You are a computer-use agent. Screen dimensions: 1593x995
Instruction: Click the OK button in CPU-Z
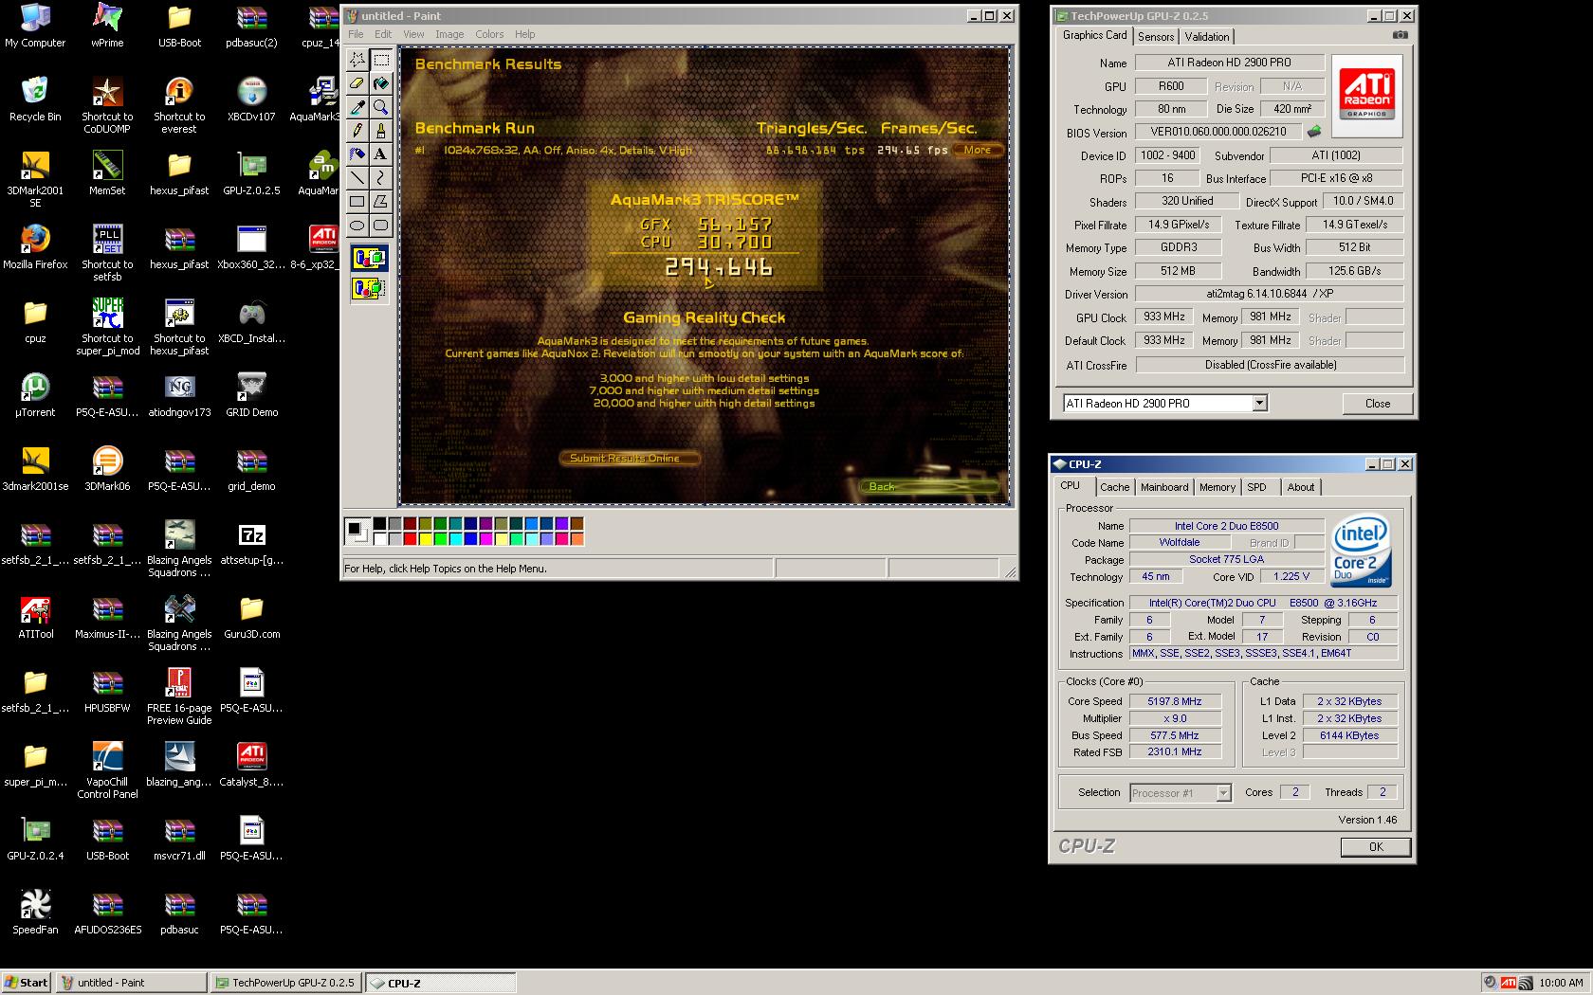(1376, 847)
